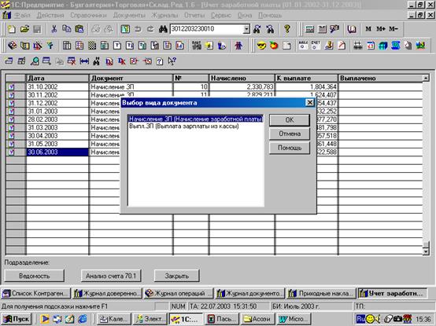This screenshot has height=326, width=436.
Task: Select Выпл.ЗП (Выплата зарплаты из кассы) item
Action: [x=184, y=126]
